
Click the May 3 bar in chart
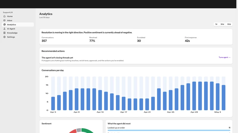(218, 97)
